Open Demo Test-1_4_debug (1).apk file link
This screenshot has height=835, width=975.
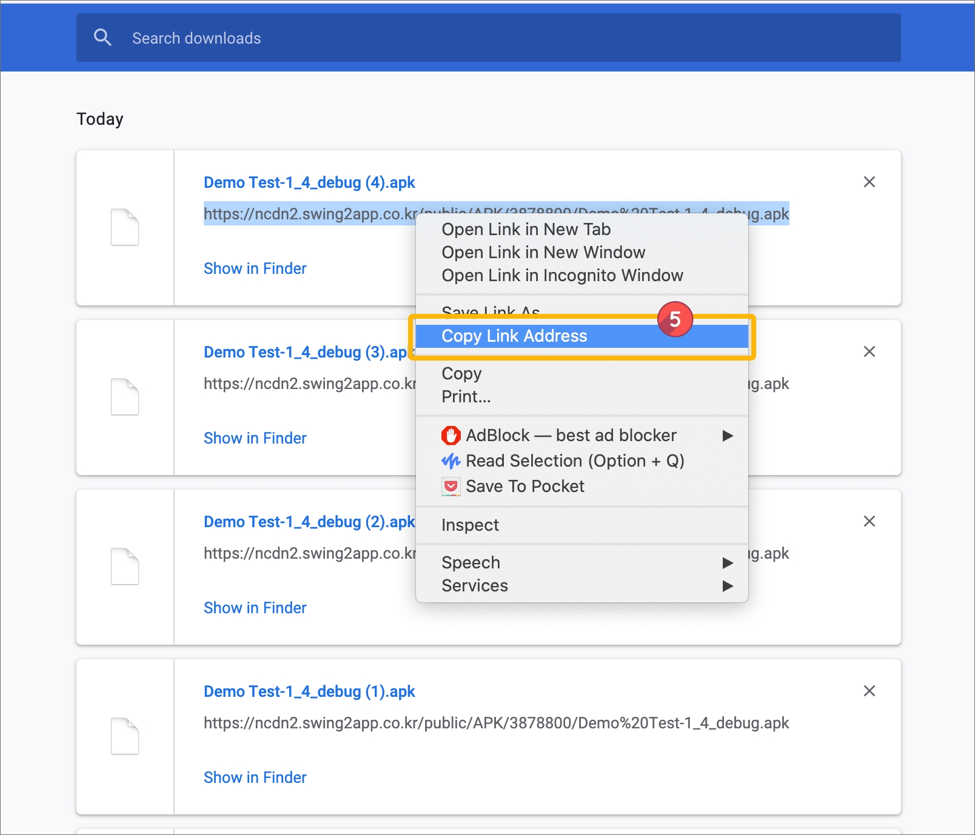(309, 691)
